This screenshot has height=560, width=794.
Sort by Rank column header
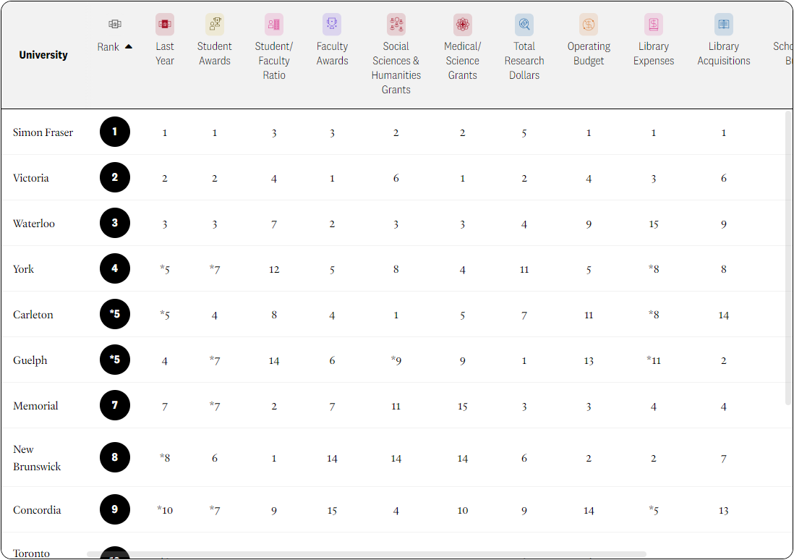pos(108,46)
